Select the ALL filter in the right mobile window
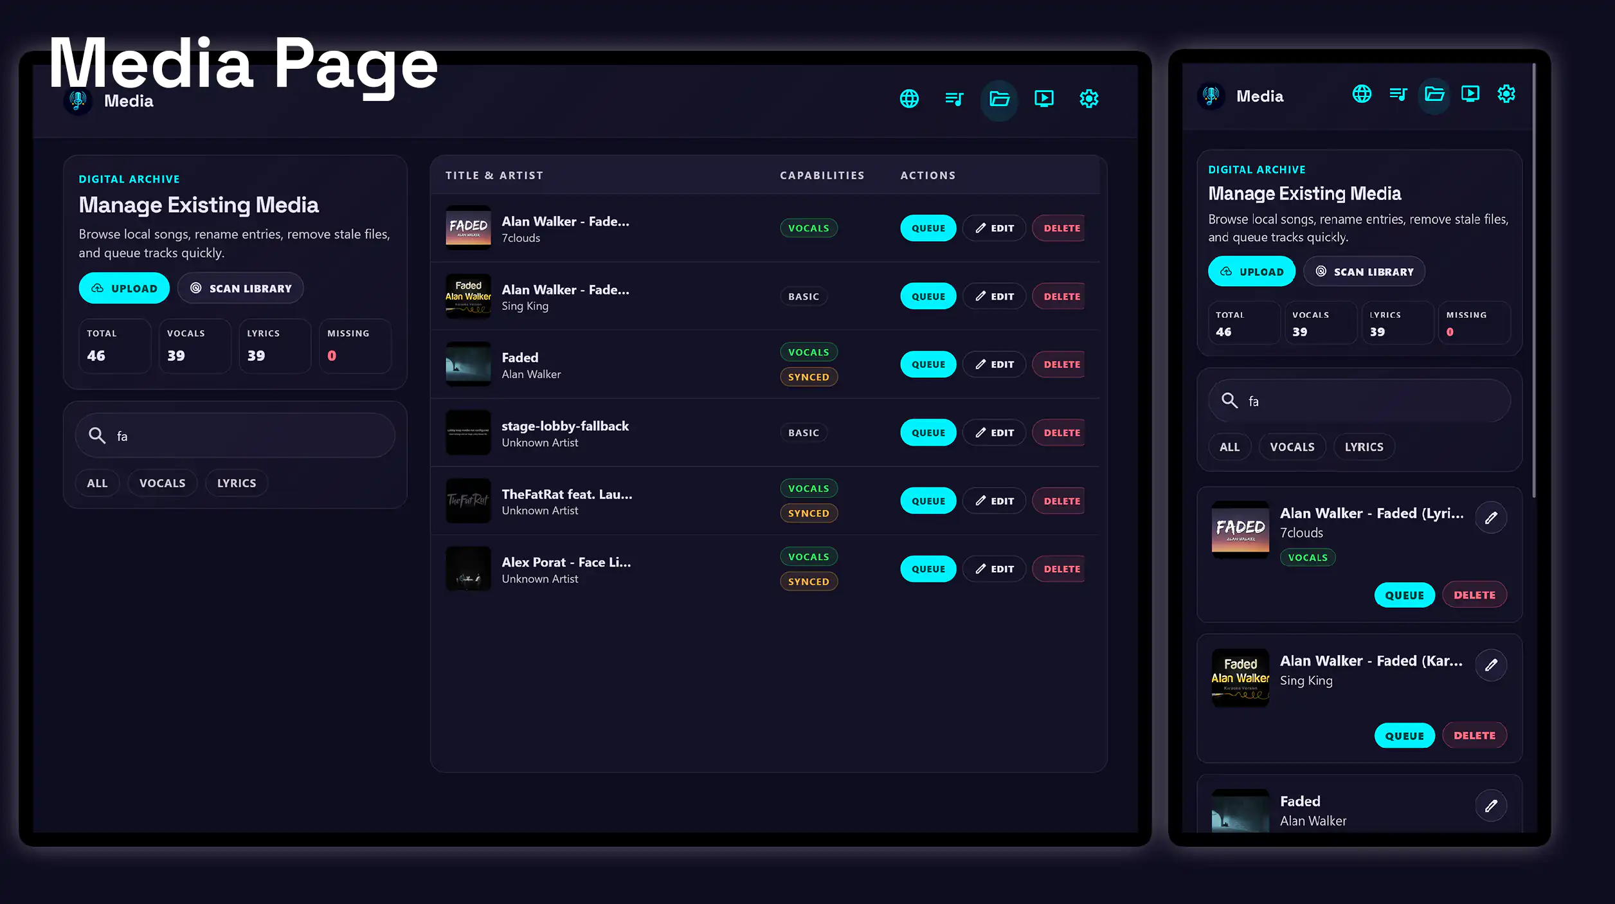 (1230, 447)
